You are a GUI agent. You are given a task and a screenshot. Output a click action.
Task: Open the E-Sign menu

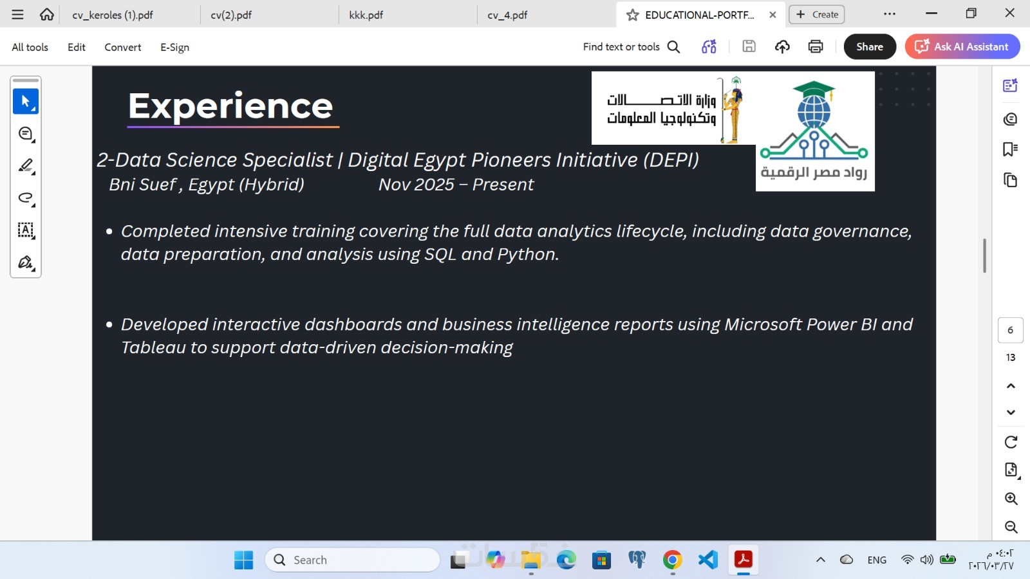(x=174, y=47)
